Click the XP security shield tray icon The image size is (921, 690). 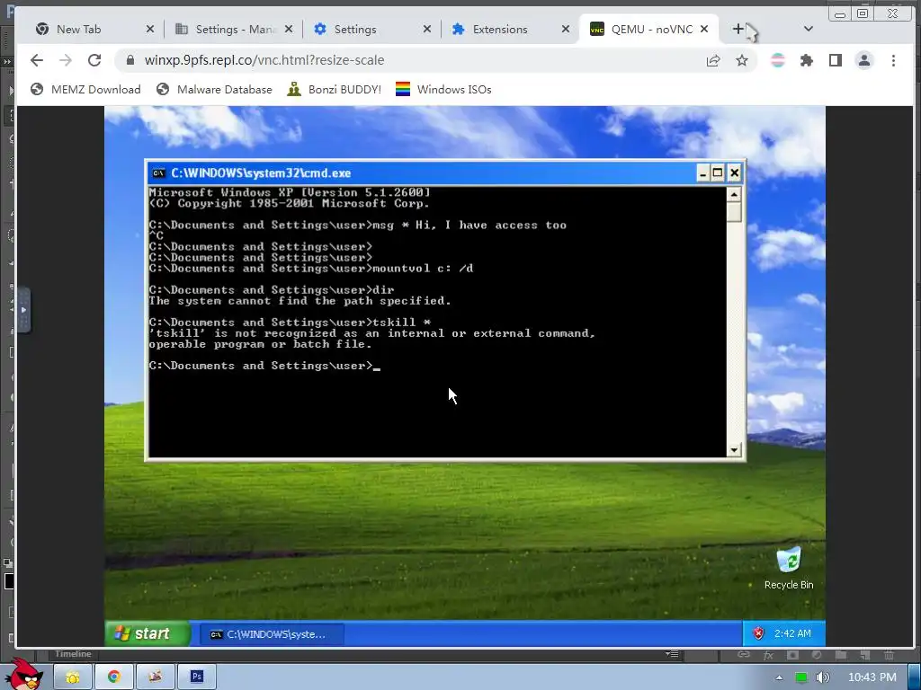[x=758, y=633]
